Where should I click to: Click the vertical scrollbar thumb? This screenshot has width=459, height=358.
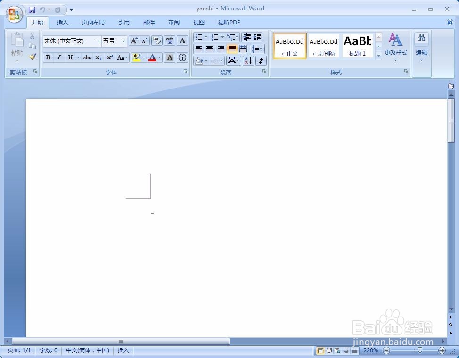point(451,121)
